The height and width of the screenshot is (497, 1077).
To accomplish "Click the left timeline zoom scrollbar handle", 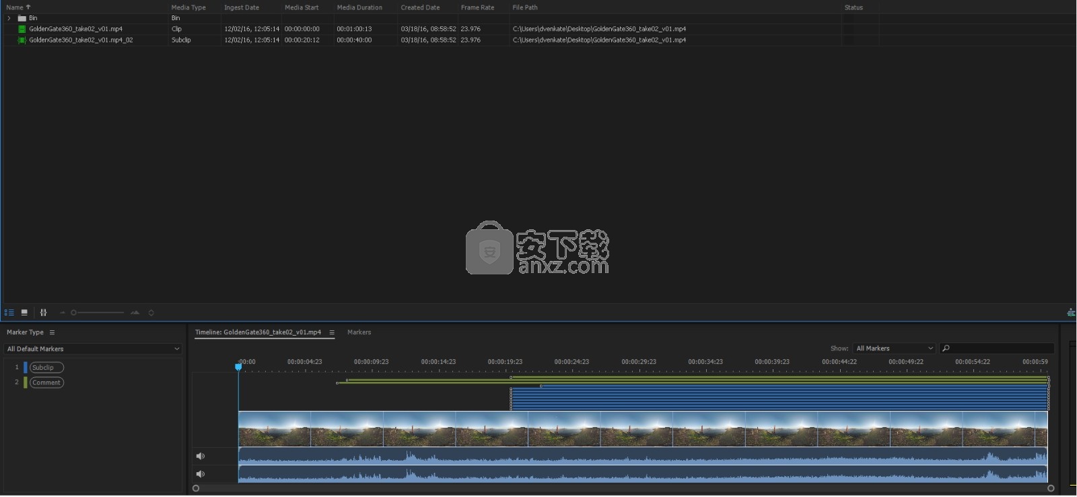I will click(196, 488).
